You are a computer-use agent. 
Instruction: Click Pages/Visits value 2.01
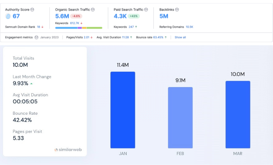(86, 37)
